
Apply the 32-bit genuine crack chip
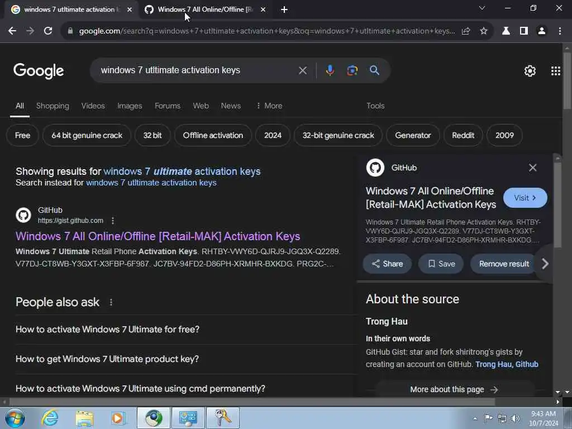tap(338, 135)
